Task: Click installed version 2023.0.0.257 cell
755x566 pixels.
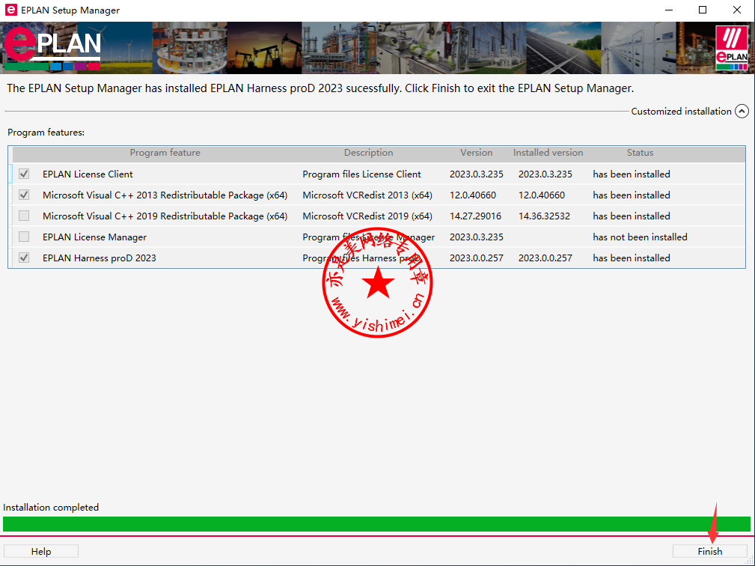Action: click(545, 258)
